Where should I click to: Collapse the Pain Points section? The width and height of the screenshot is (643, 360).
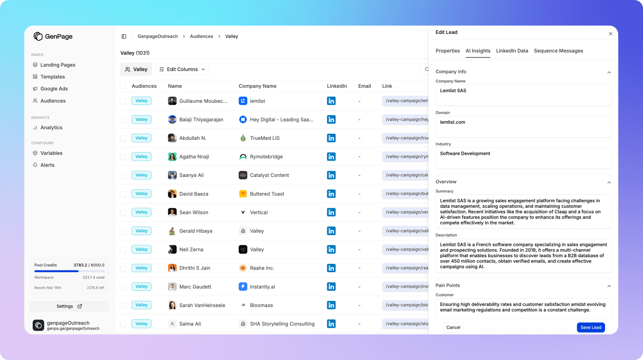coord(609,286)
